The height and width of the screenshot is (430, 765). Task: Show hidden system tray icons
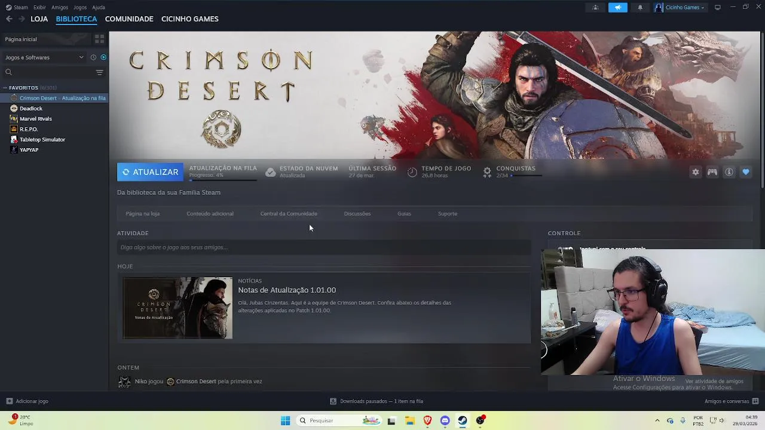click(x=657, y=420)
